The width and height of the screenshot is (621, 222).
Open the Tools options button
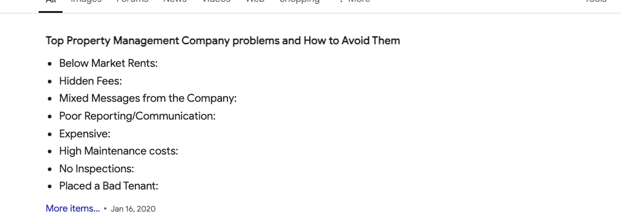[x=596, y=1]
